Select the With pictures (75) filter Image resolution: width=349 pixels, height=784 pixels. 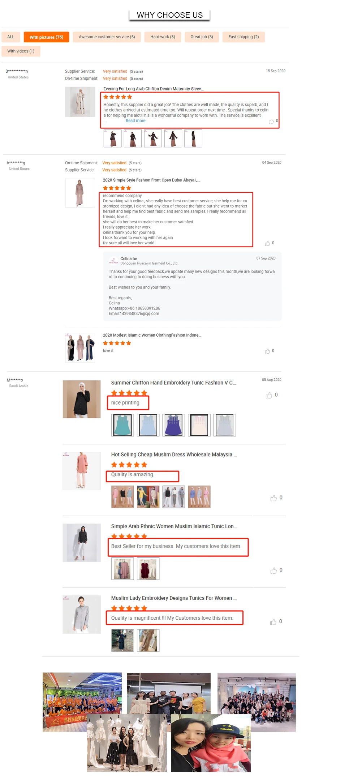click(46, 37)
